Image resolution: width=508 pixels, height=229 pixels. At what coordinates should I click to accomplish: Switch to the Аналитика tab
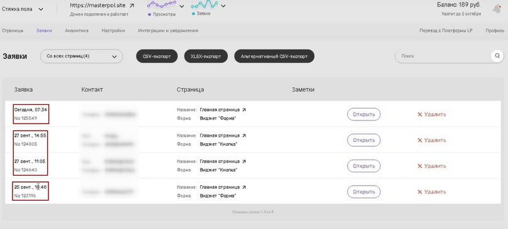[x=76, y=31]
